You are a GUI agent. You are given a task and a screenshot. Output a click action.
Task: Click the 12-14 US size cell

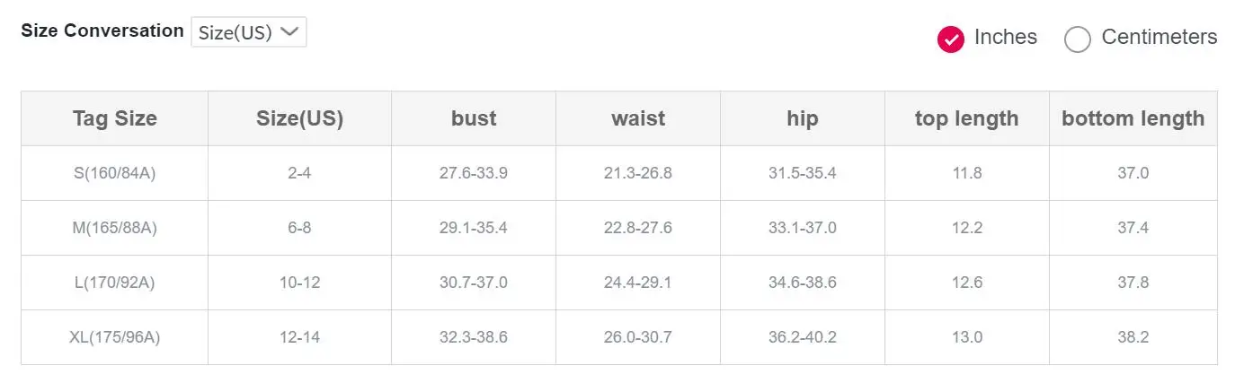click(299, 337)
